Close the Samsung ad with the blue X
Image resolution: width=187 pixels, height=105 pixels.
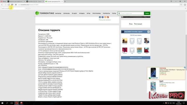point(185,67)
